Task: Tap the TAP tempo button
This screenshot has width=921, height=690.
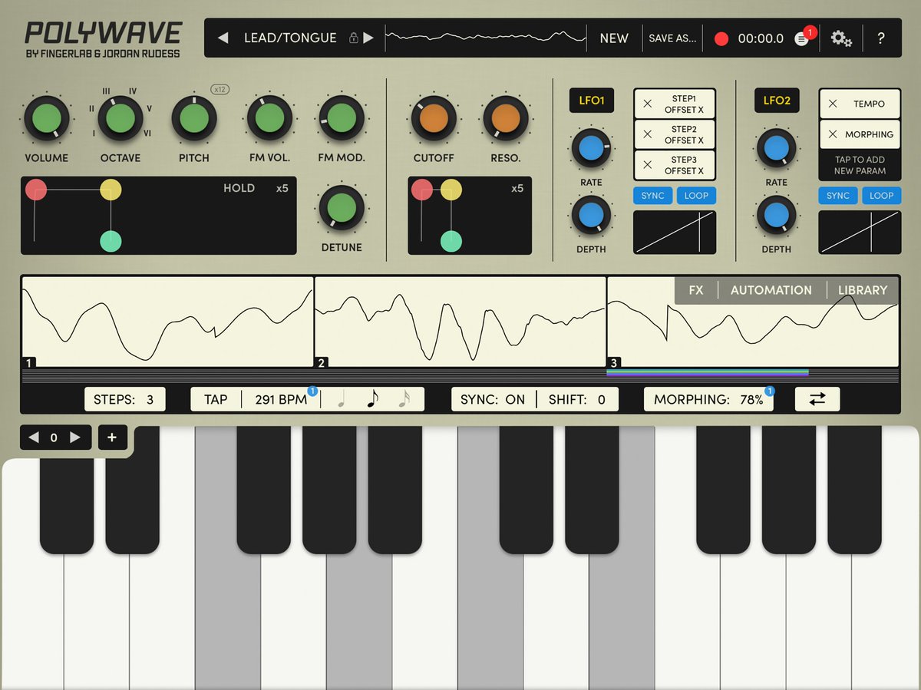Action: 216,399
